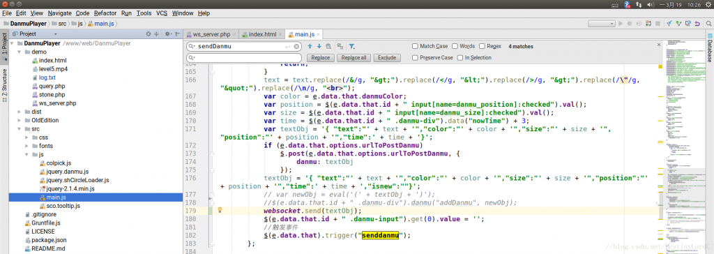
Task: Expand the OldEdition folder
Action: [19, 121]
